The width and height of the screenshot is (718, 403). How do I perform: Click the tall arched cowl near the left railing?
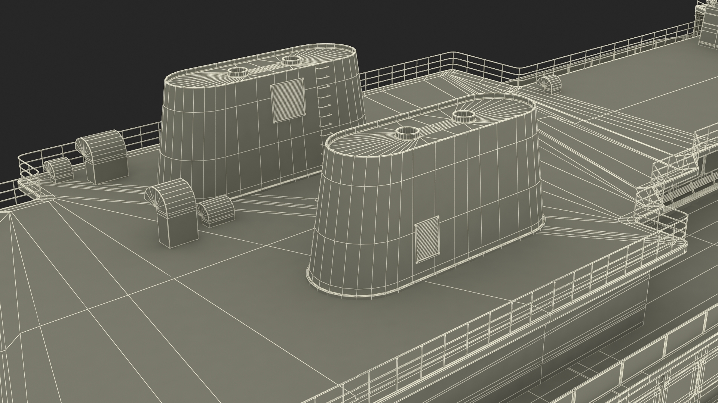click(x=104, y=157)
